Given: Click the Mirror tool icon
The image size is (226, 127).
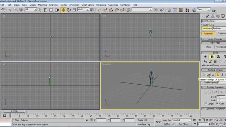Looking at the screenshot, I should point(156,10).
